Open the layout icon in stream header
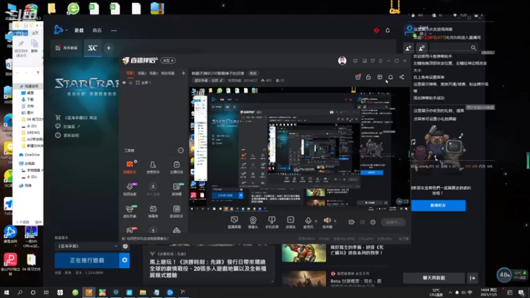This screenshot has width=530, height=298. coord(380,77)
